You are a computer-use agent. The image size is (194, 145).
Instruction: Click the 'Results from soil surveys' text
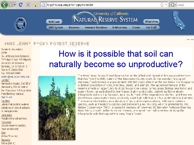click(14, 118)
